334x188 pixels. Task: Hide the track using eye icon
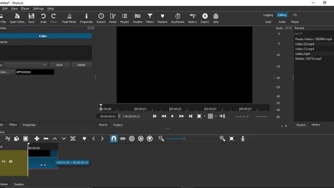(x=10, y=161)
